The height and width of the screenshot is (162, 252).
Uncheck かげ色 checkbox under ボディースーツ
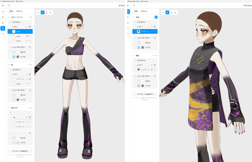(14, 57)
